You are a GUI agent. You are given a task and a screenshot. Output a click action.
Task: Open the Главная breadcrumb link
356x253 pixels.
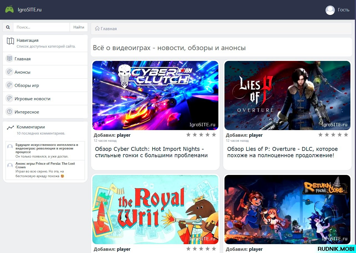[109, 29]
